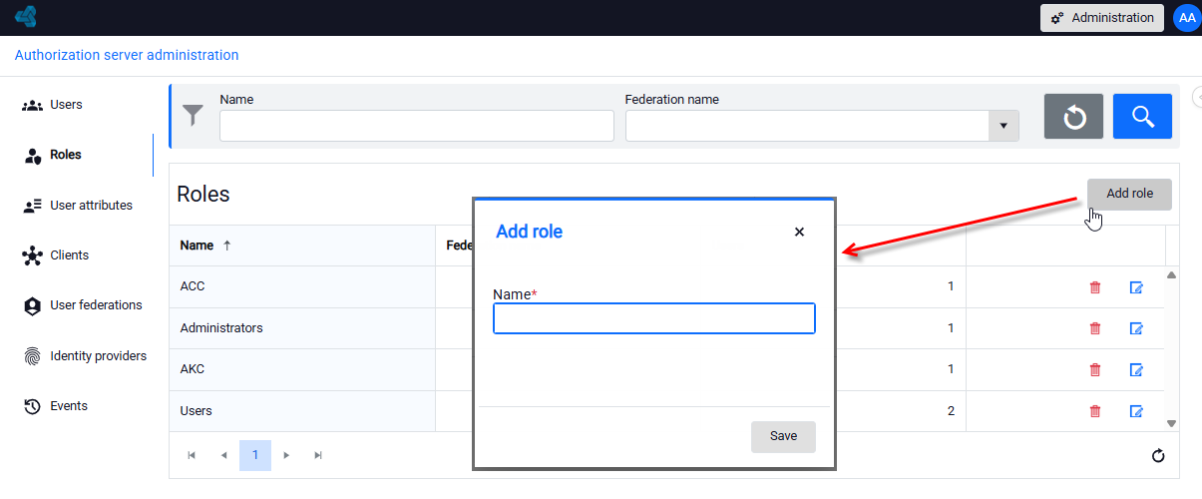The width and height of the screenshot is (1202, 499).
Task: Click the count 1 in ACC row
Action: click(951, 286)
